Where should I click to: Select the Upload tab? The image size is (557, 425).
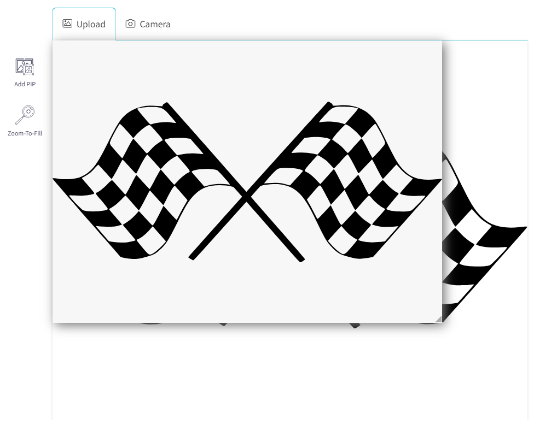84,23
